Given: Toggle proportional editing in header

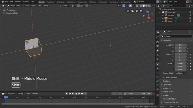Looking at the screenshot, I should (x=87, y=6).
